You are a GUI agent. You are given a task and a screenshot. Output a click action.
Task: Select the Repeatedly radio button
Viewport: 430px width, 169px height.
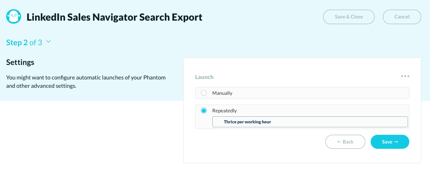click(x=204, y=111)
